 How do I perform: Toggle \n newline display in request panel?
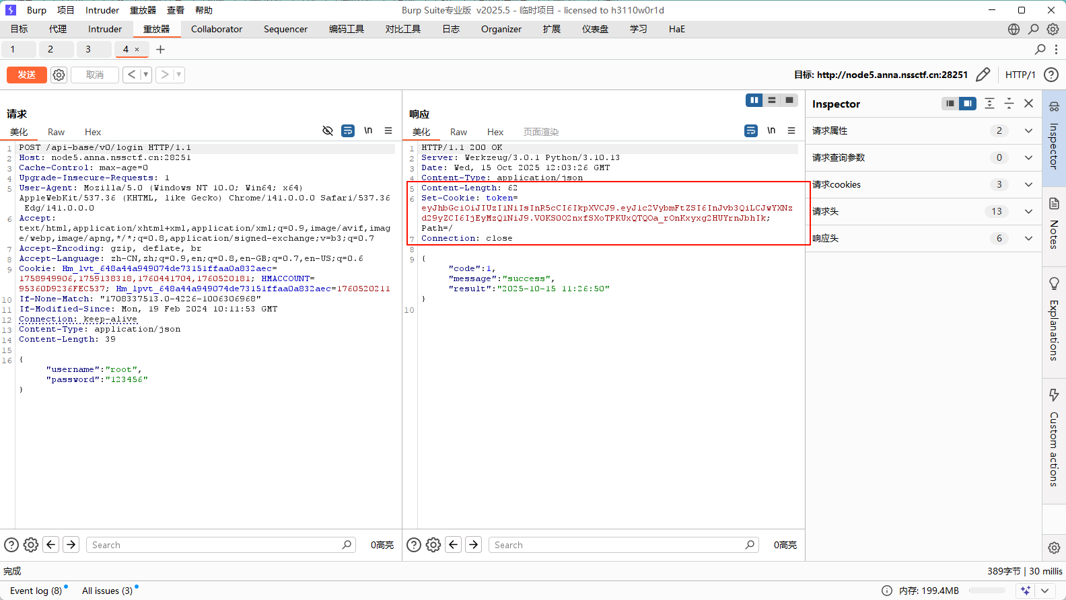(x=368, y=130)
